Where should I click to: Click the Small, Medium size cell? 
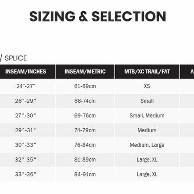[147, 115]
